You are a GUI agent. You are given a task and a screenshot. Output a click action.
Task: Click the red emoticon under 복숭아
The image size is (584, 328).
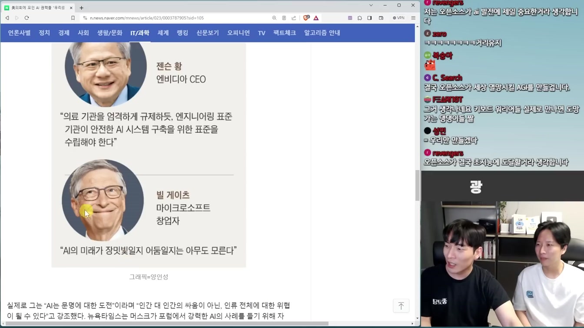coord(430,65)
